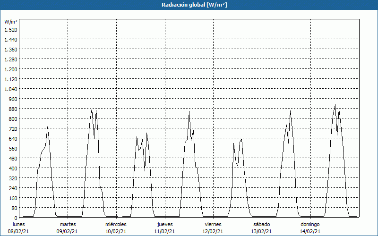This screenshot has height=236, width=378.
Task: Select the 880 y-axis value
Action: pos(13,109)
